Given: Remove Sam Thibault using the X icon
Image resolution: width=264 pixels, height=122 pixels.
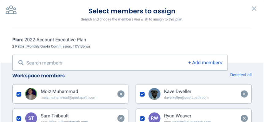Looking at the screenshot, I should tap(121, 118).
